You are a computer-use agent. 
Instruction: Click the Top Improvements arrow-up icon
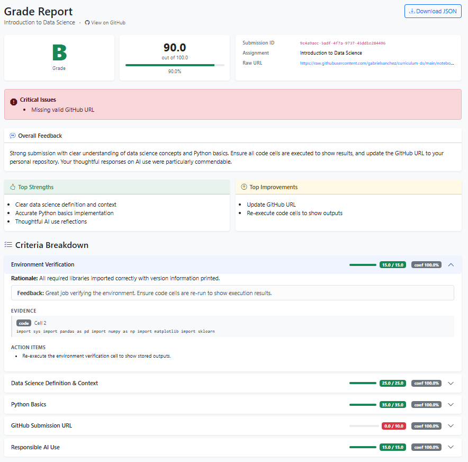click(x=244, y=187)
